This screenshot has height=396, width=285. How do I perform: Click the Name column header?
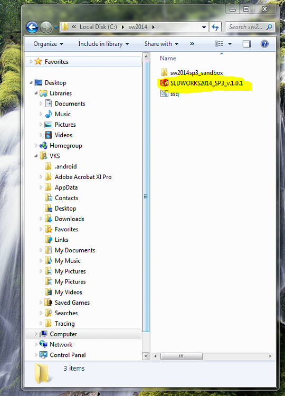point(168,58)
